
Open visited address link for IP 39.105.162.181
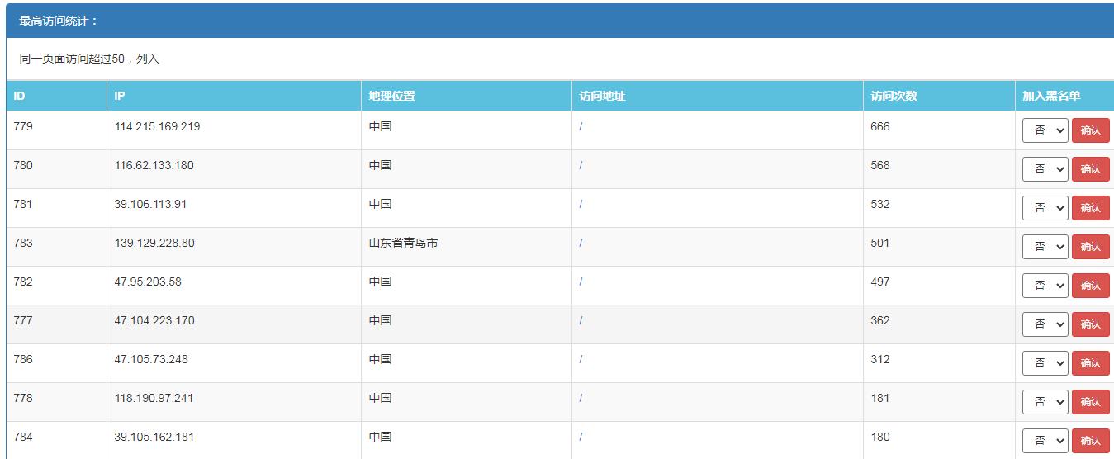point(581,438)
